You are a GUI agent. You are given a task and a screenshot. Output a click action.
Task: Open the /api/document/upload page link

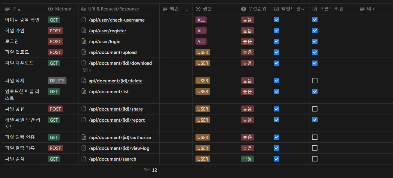(x=112, y=52)
